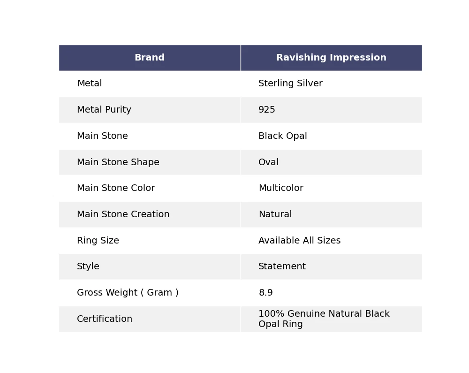
Task: Click the "Style" row label
Action: coord(88,266)
